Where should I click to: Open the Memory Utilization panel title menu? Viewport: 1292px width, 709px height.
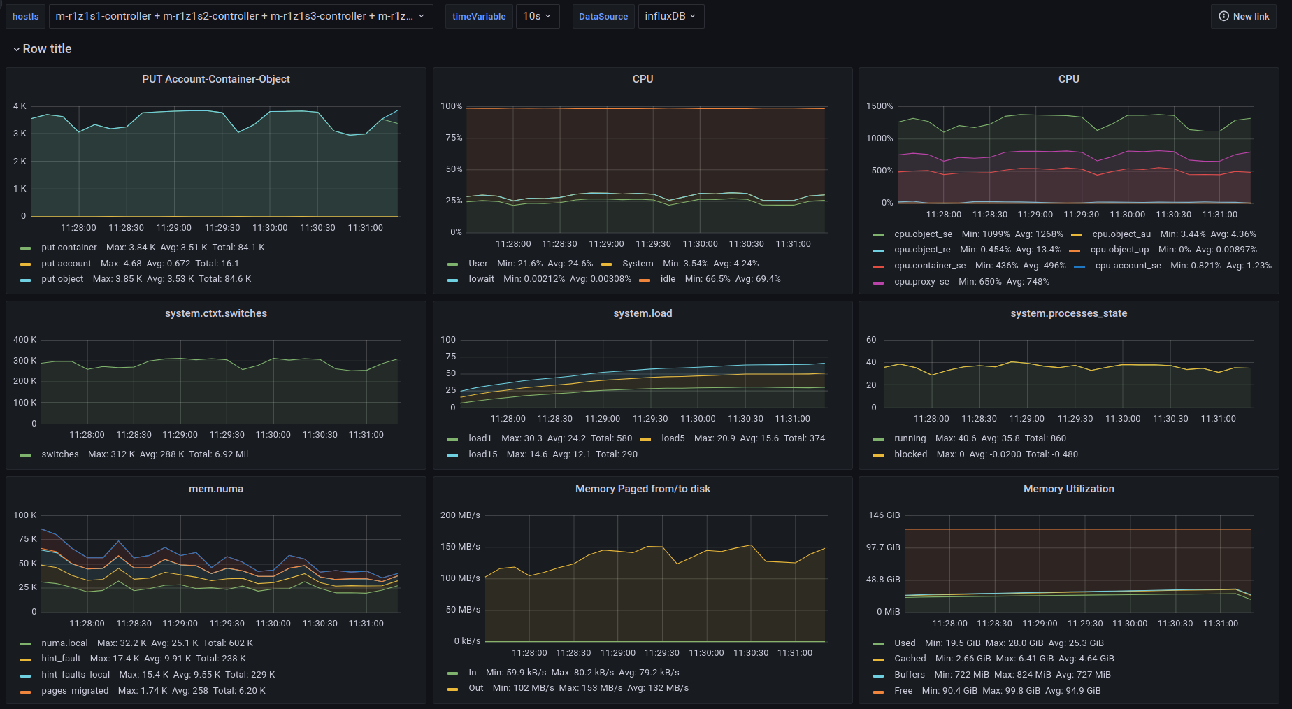pyautogui.click(x=1068, y=489)
